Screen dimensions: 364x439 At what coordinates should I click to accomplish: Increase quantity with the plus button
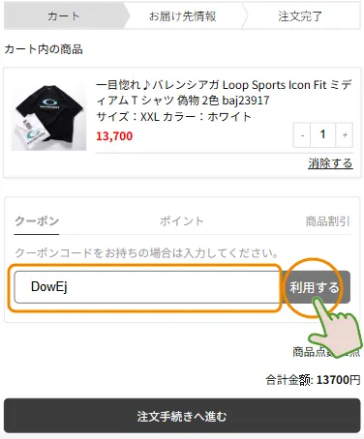point(345,135)
